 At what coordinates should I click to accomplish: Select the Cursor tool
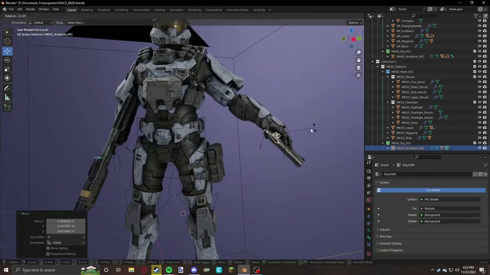click(7, 41)
